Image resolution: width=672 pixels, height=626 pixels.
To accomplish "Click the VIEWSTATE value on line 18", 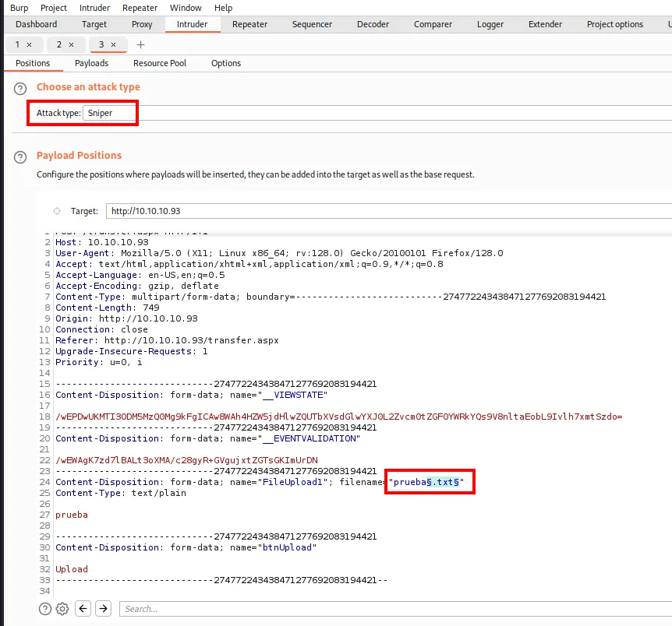I will [339, 417].
